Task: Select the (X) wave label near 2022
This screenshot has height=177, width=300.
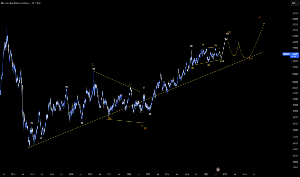Action: [x=130, y=85]
